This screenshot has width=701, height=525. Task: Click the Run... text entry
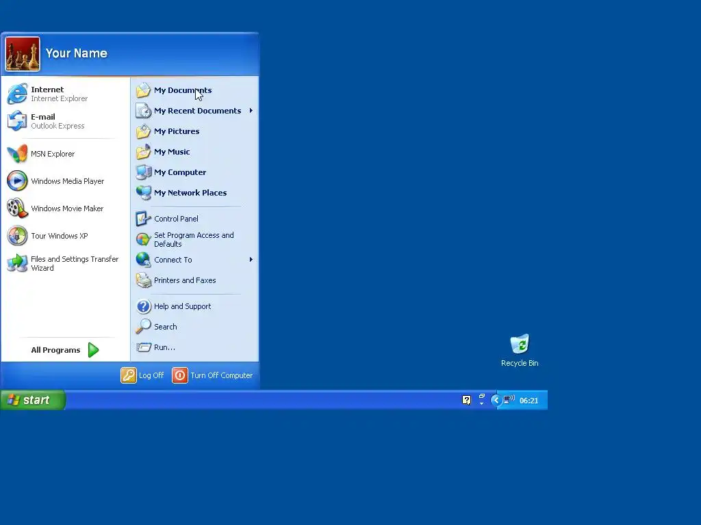click(x=164, y=347)
